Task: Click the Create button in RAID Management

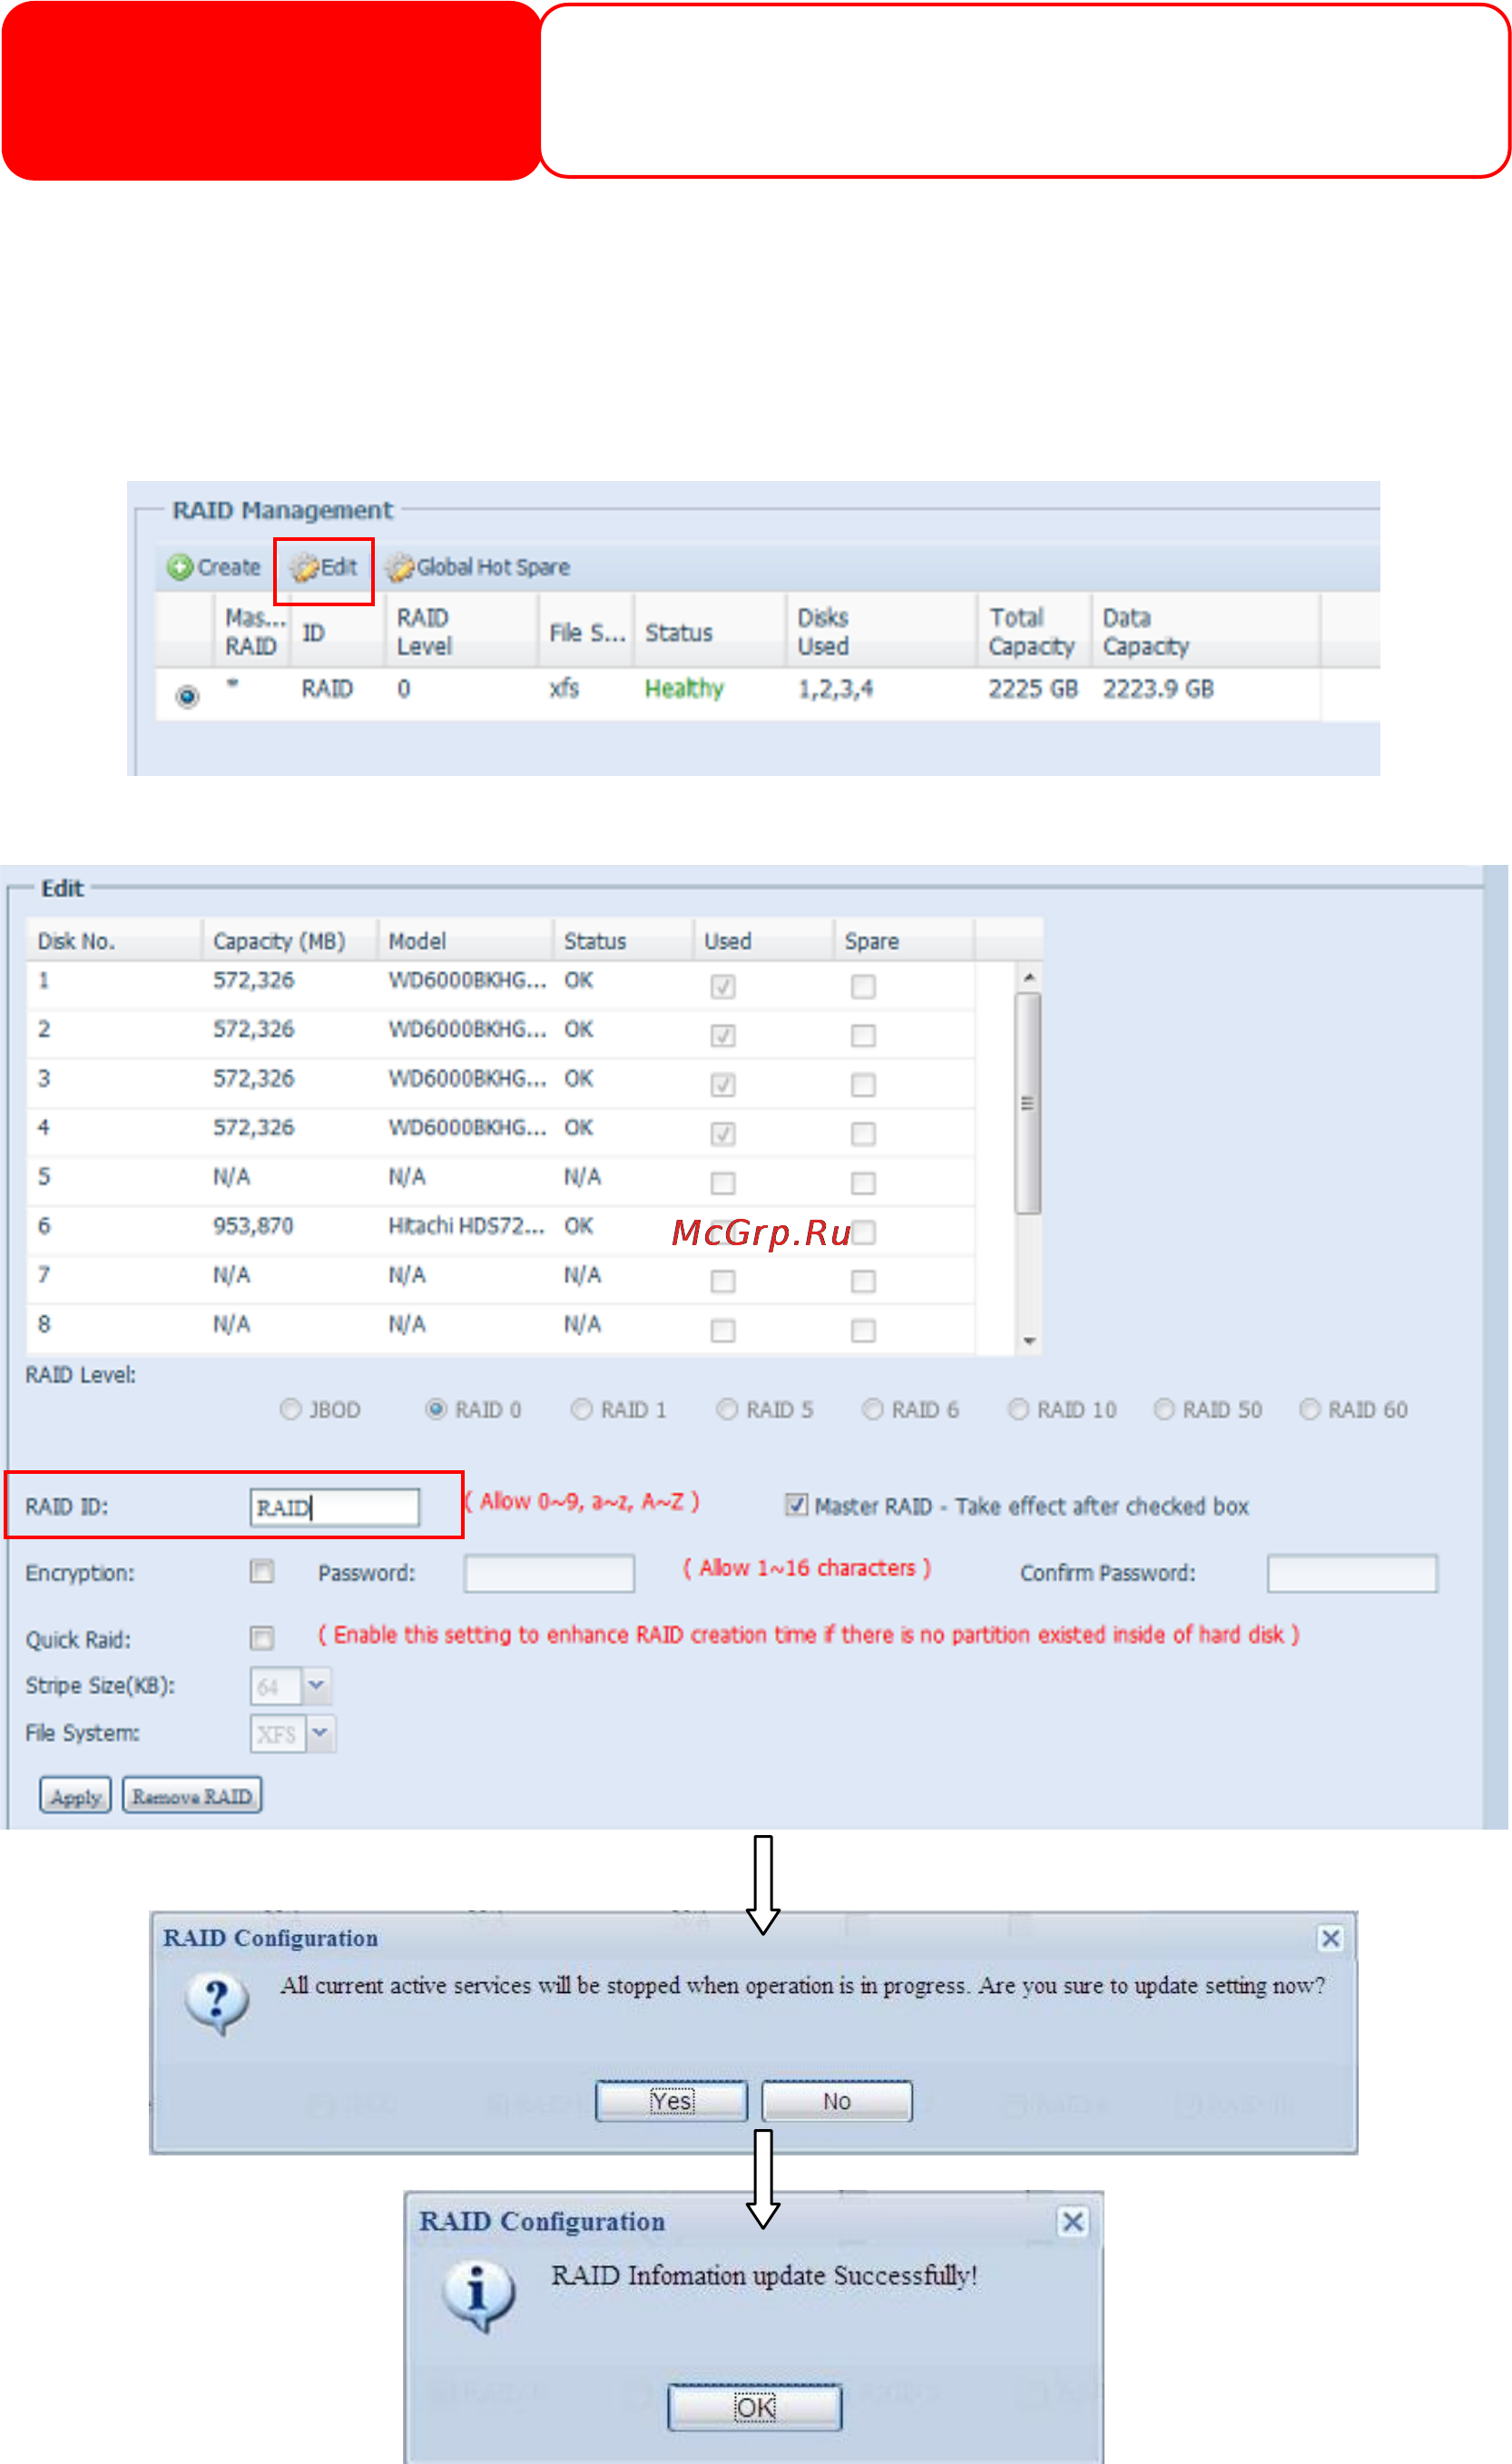Action: (214, 567)
